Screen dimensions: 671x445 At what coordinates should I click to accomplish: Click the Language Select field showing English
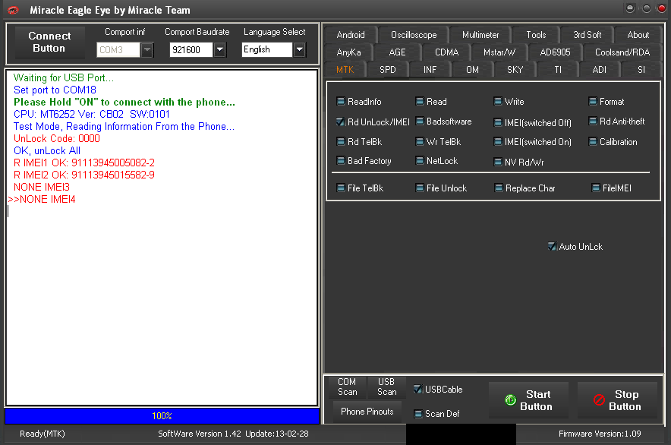267,49
